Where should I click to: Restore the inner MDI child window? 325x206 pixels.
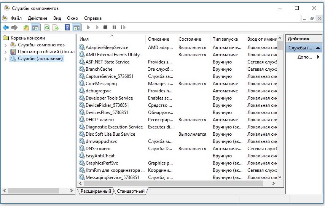(312, 18)
